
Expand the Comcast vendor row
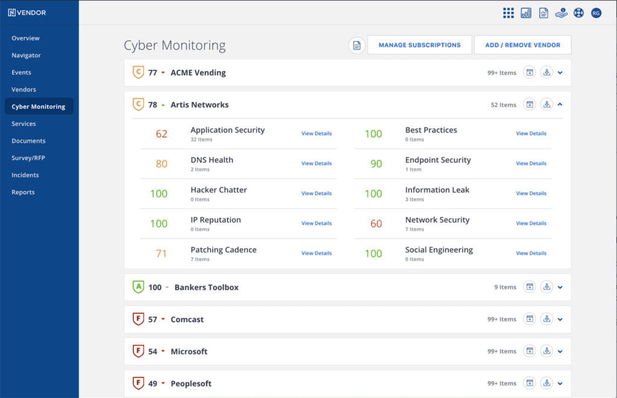click(560, 319)
